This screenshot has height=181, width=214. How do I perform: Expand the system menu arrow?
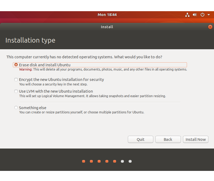pyautogui.click(x=209, y=15)
